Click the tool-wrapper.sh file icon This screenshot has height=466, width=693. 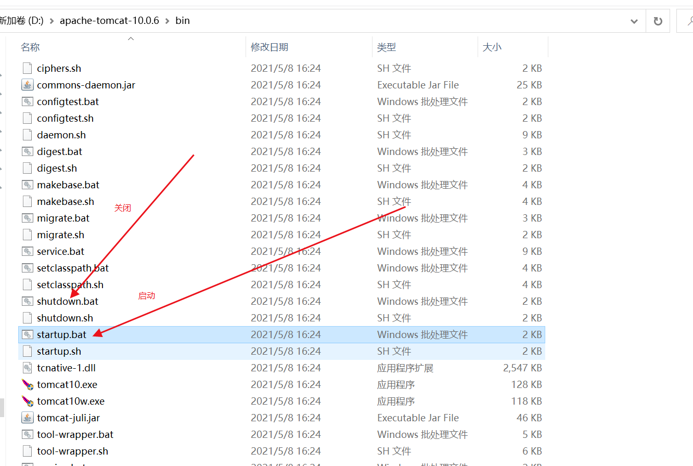(x=28, y=451)
